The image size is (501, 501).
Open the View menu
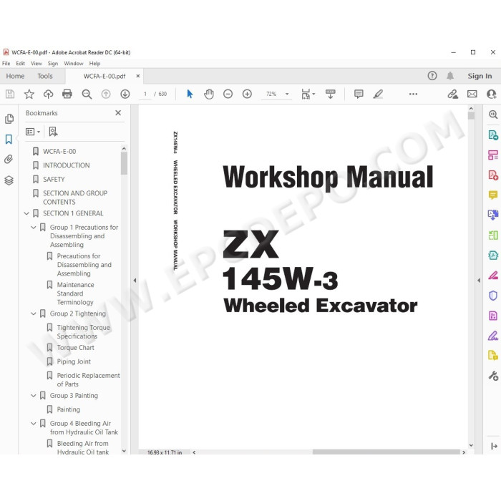click(36, 63)
